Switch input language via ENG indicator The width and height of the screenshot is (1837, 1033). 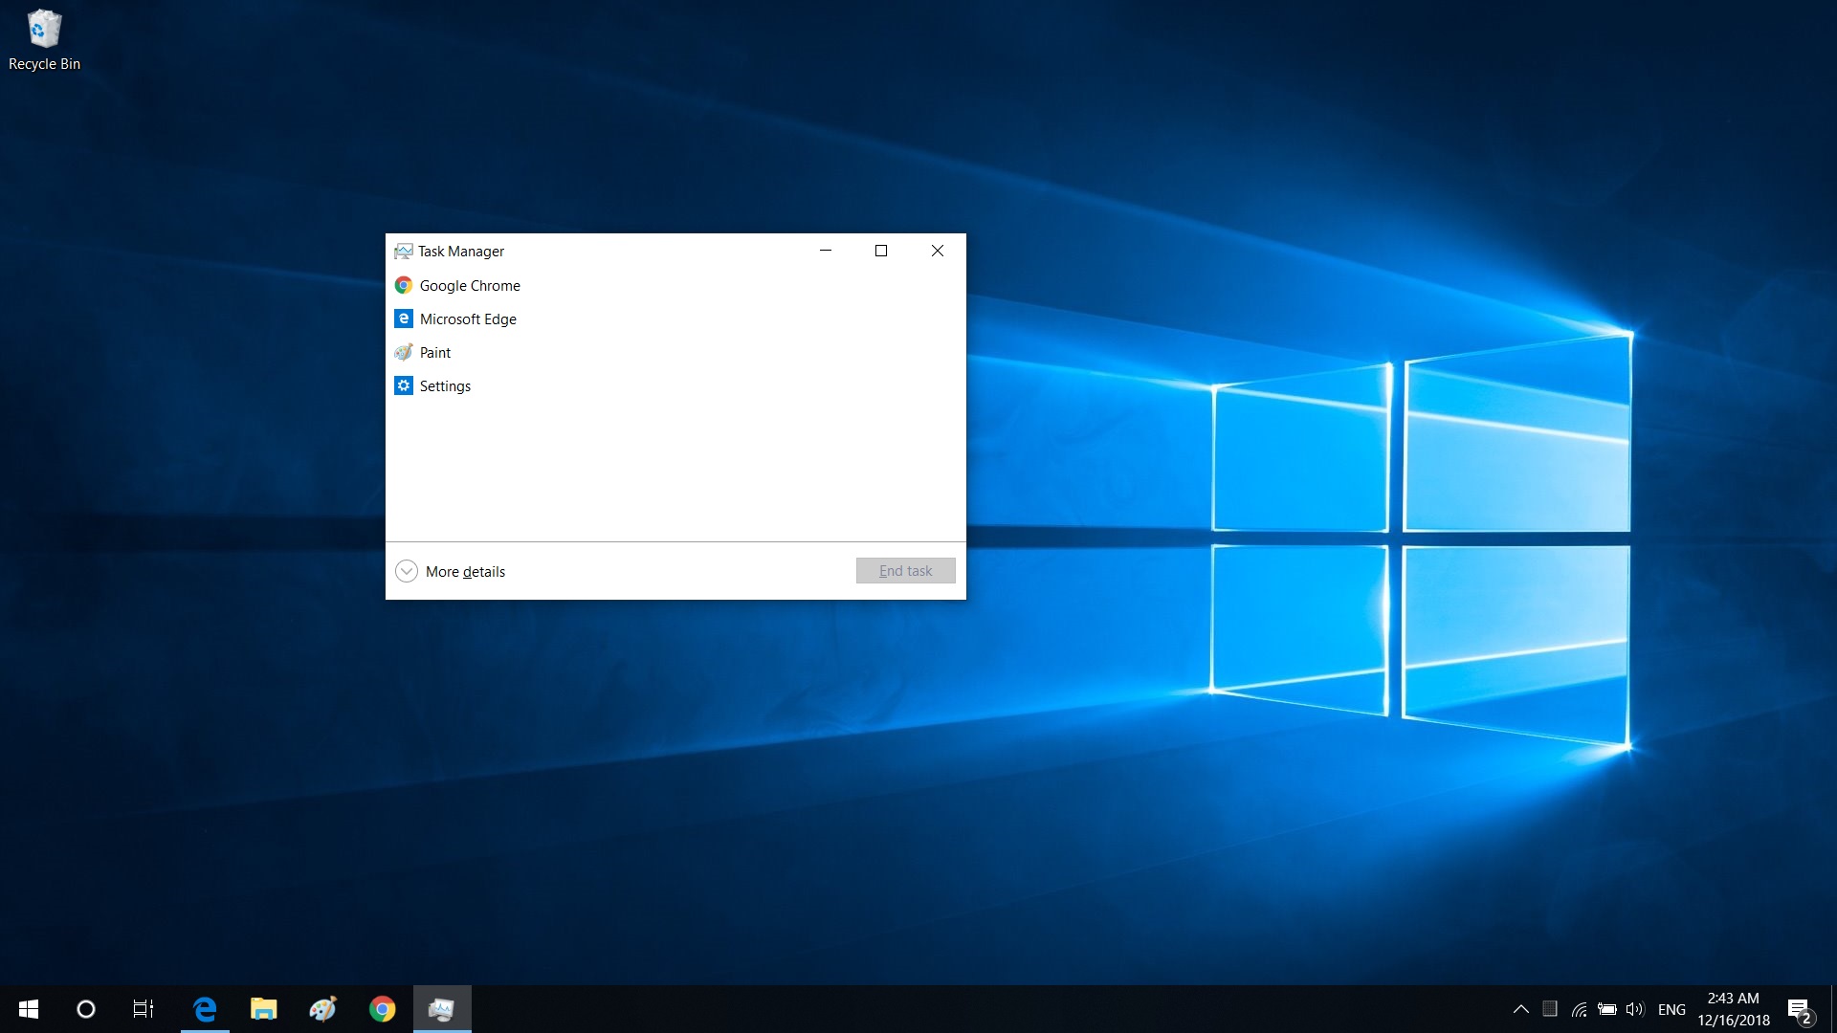1671,1009
